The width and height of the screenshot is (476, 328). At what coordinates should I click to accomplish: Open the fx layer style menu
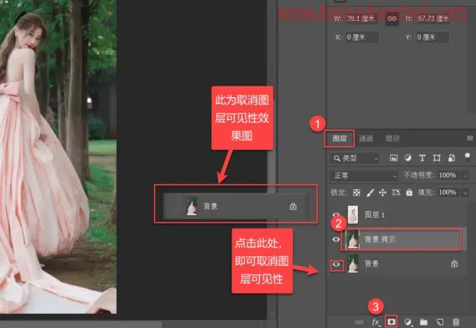click(x=376, y=322)
